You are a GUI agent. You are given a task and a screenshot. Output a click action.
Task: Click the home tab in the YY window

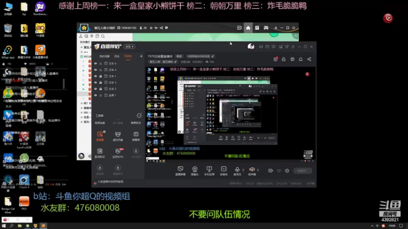click(248, 28)
